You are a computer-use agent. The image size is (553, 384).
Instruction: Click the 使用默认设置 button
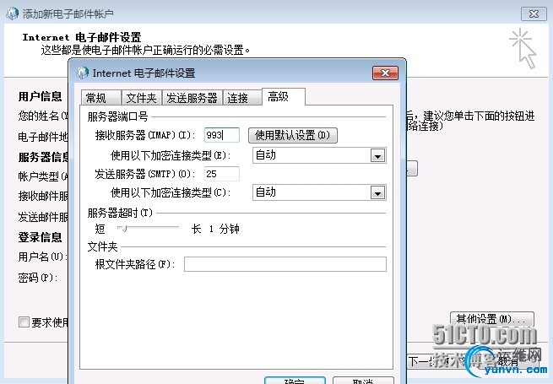(x=293, y=135)
